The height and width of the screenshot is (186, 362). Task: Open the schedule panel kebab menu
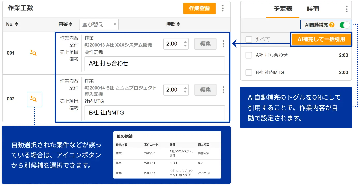pyautogui.click(x=347, y=9)
